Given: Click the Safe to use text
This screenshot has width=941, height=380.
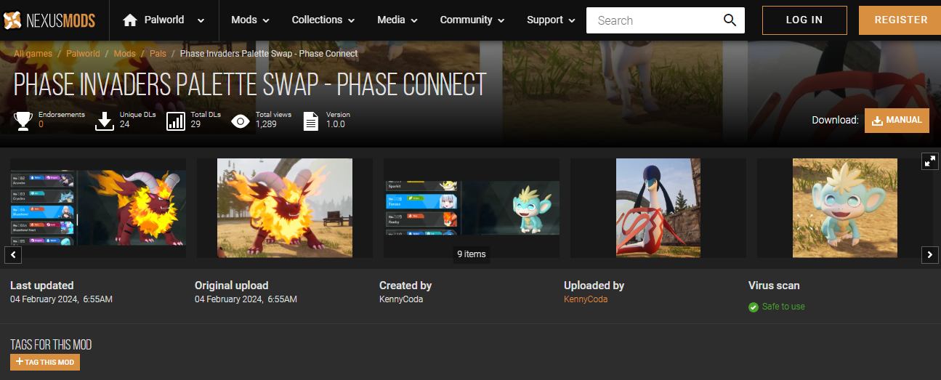Looking at the screenshot, I should click(x=783, y=307).
